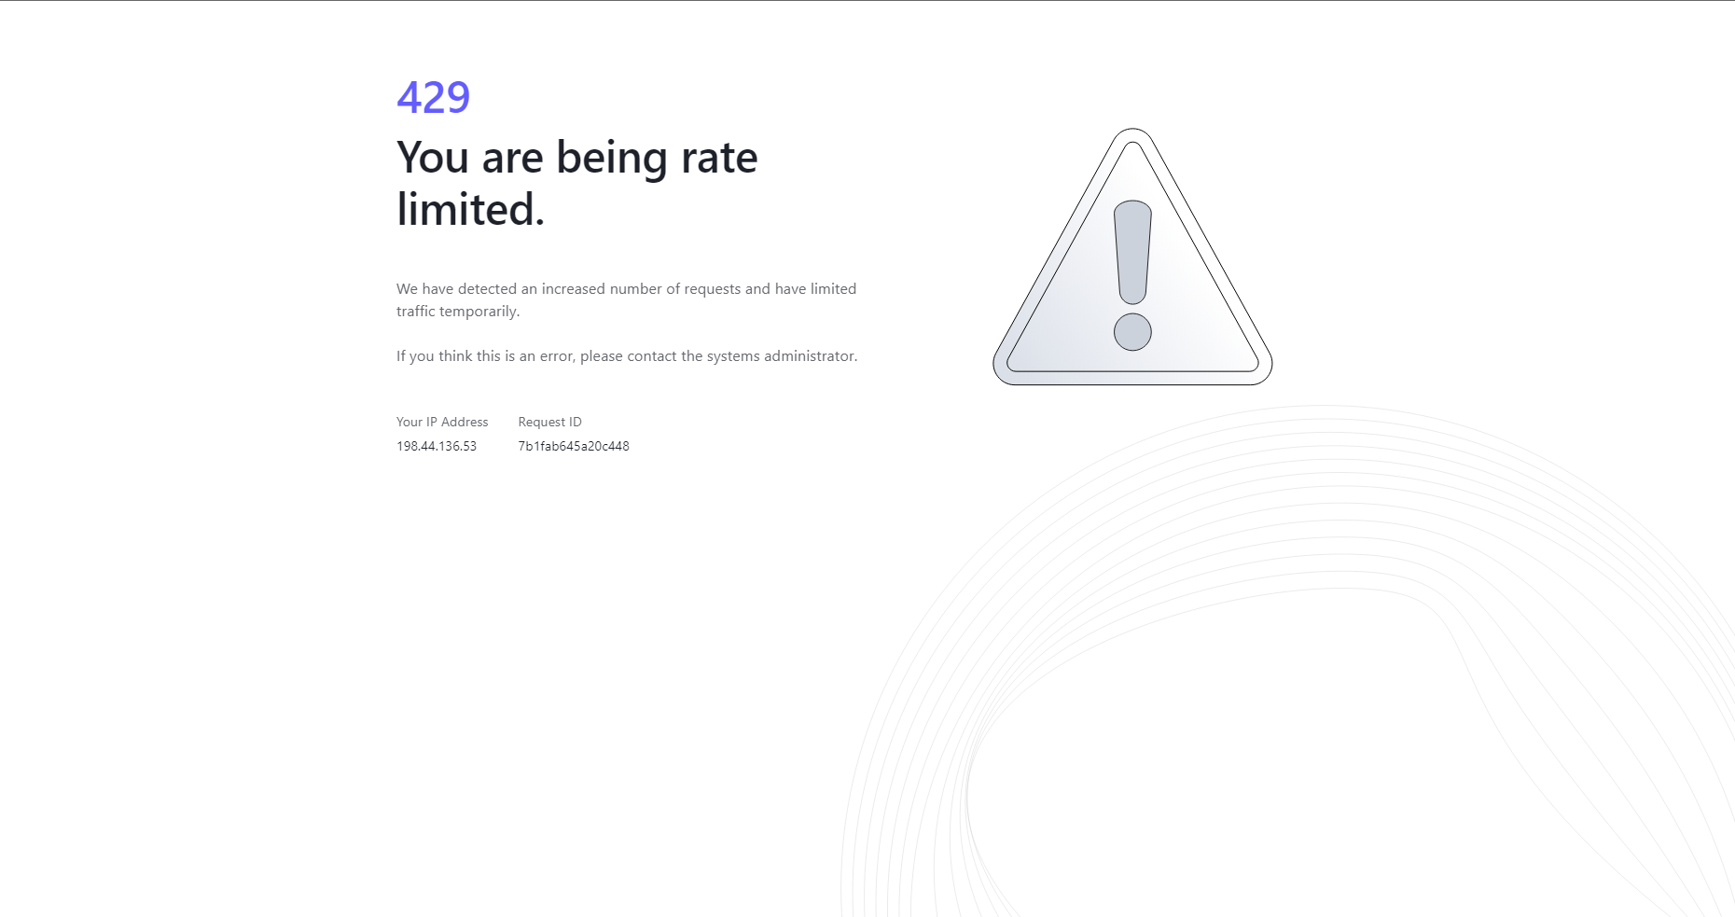Viewport: 1735px width, 917px height.
Task: Select the IP address 198.44.136.53
Action: (435, 446)
